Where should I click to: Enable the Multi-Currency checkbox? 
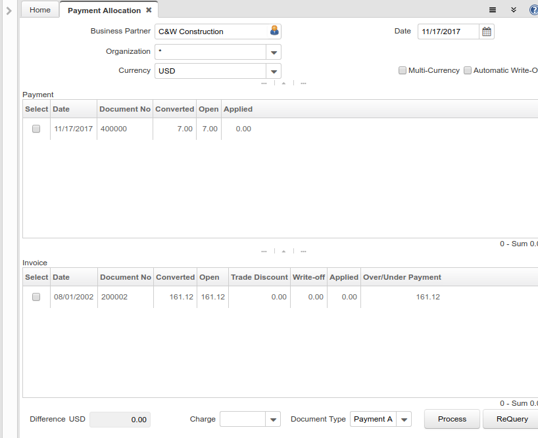tap(403, 70)
